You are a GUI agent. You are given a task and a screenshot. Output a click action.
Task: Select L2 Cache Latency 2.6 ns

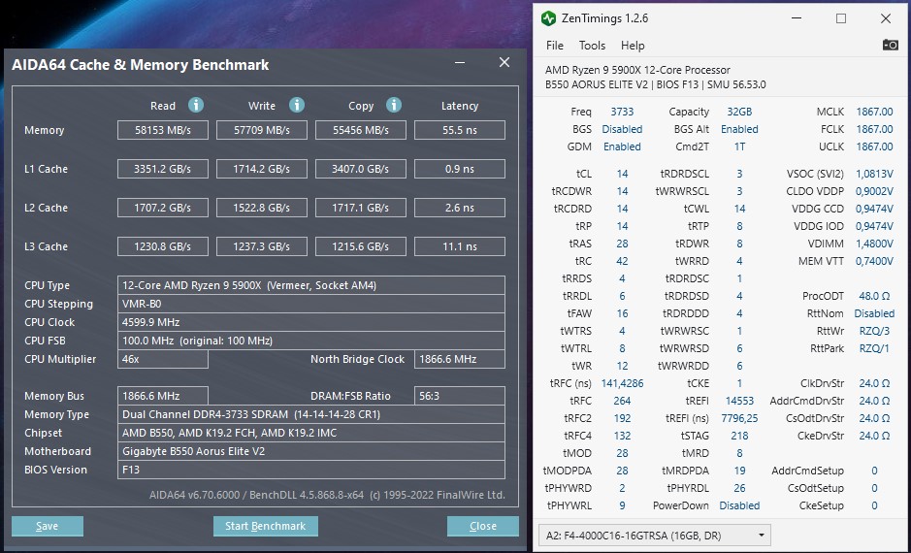coord(460,208)
